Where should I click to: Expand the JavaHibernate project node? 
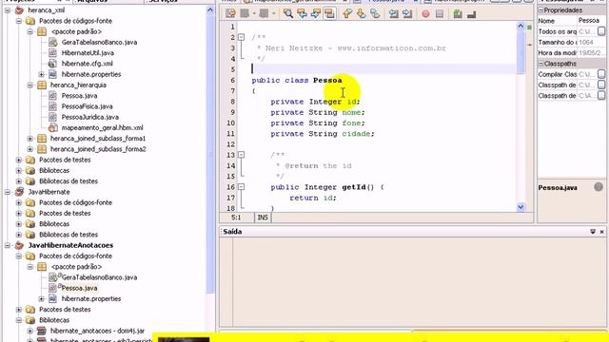point(8,192)
